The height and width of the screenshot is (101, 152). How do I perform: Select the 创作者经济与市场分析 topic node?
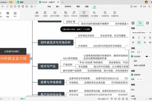click(55, 42)
